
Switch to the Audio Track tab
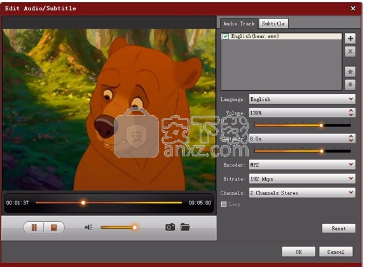pos(239,24)
